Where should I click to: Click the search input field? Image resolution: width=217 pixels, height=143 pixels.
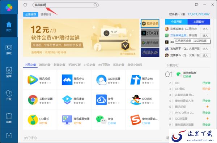click(x=65, y=5)
